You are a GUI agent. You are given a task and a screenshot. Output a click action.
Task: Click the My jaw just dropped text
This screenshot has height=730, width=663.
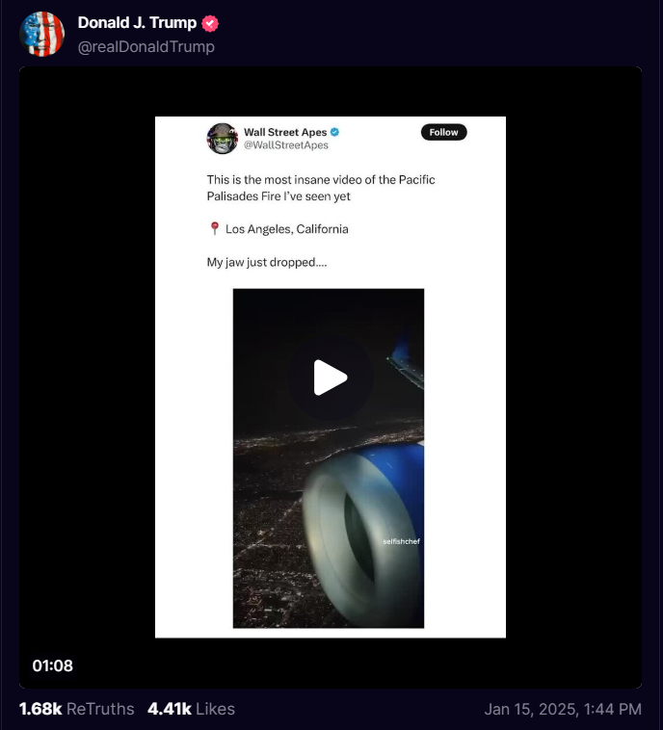click(267, 262)
